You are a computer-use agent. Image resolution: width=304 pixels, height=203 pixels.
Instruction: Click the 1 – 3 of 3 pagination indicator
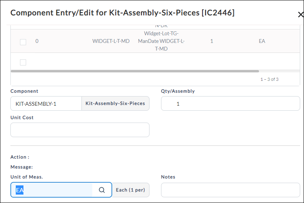pyautogui.click(x=269, y=79)
